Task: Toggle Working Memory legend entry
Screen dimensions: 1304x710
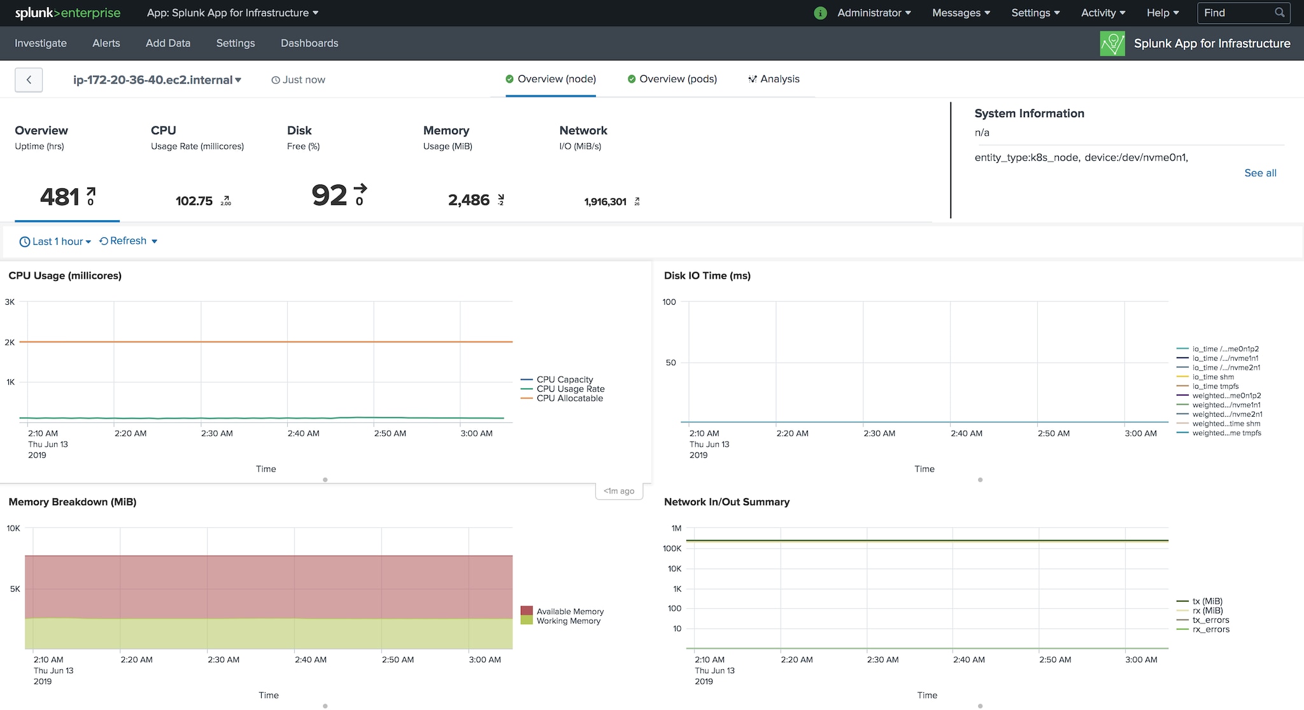Action: 561,621
